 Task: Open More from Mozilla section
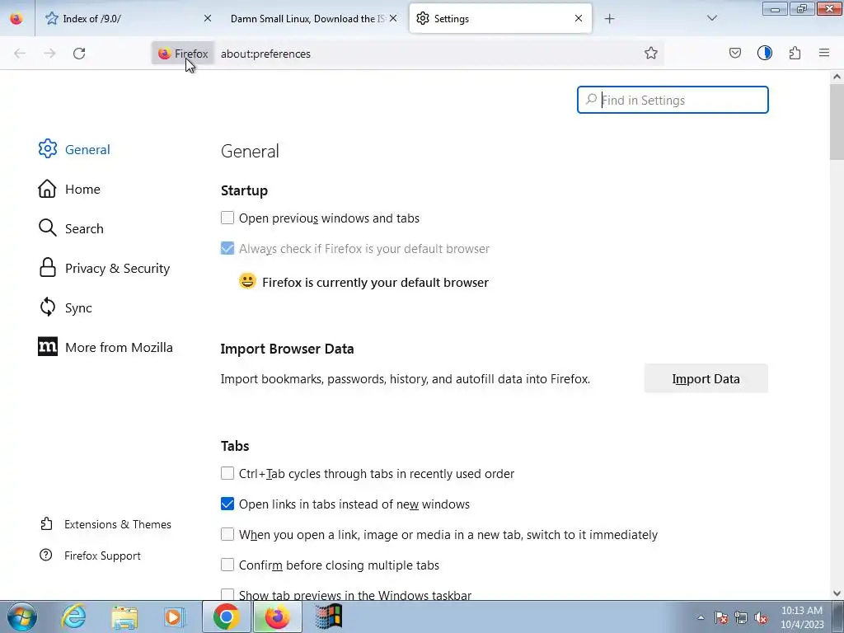coord(105,347)
